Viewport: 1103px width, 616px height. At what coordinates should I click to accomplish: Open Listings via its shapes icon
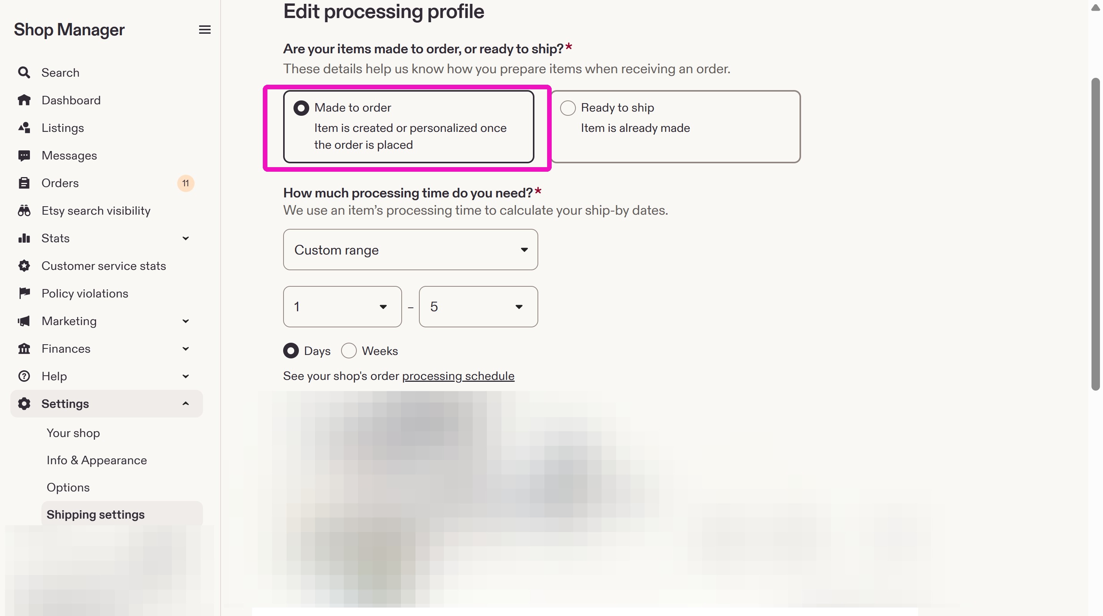click(x=24, y=128)
